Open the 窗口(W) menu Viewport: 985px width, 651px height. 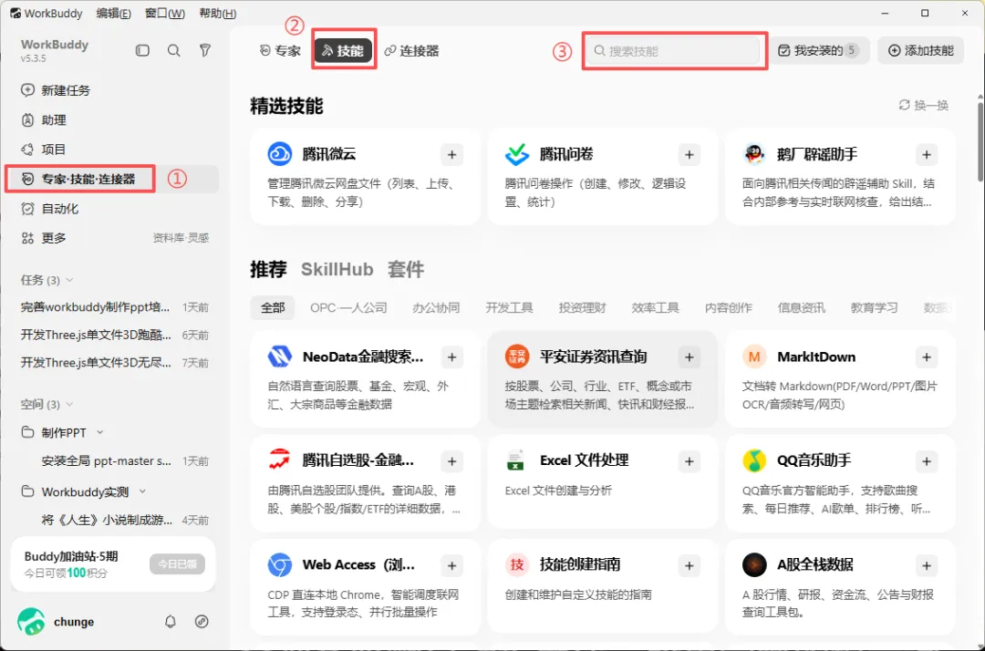[165, 13]
